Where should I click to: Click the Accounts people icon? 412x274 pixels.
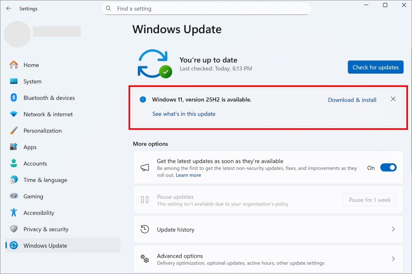tap(14, 163)
